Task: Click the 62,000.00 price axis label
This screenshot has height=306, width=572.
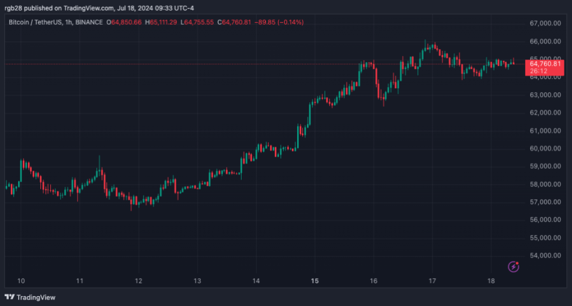Action: tap(544, 113)
